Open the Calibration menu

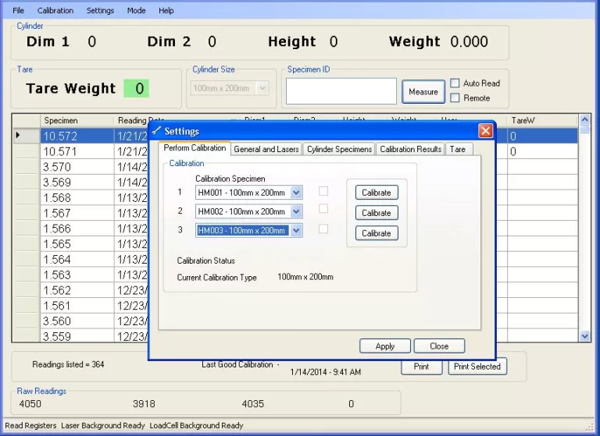point(55,11)
